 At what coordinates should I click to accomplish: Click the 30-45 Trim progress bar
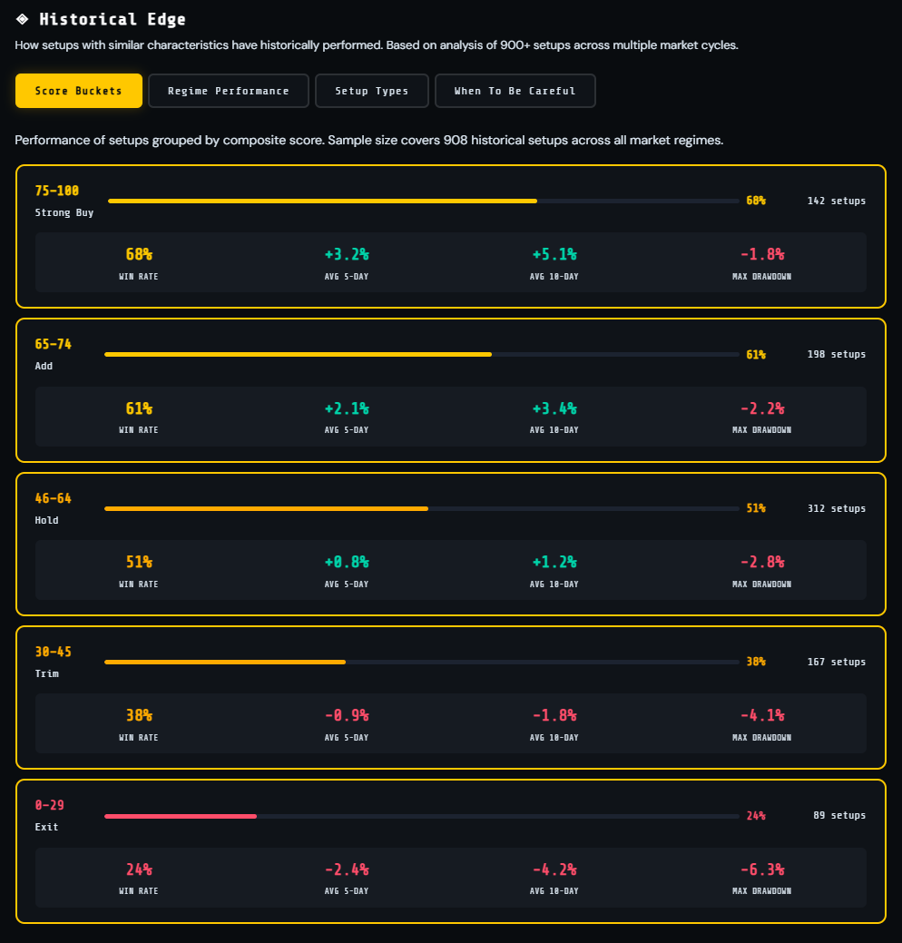[x=422, y=662]
